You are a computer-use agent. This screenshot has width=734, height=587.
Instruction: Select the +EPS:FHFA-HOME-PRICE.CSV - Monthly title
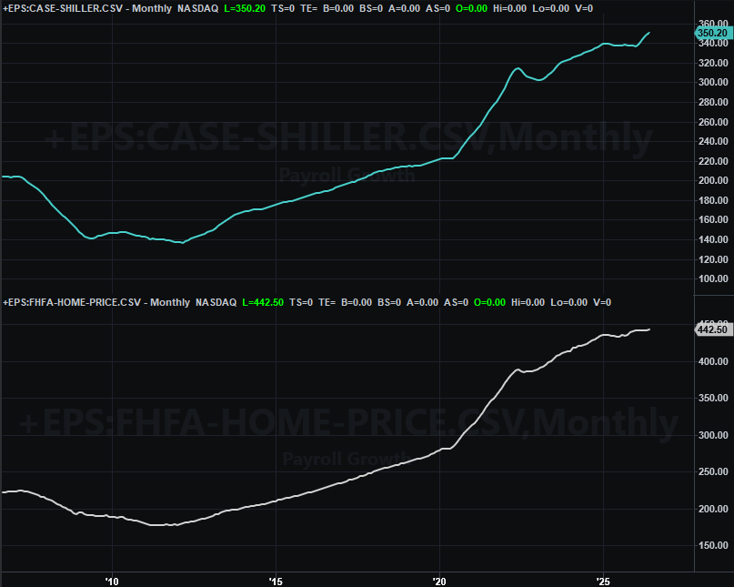pos(96,302)
